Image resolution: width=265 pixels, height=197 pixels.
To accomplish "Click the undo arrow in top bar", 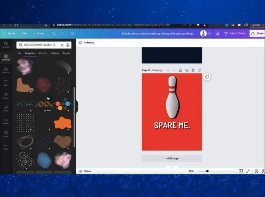I will 54,33.
